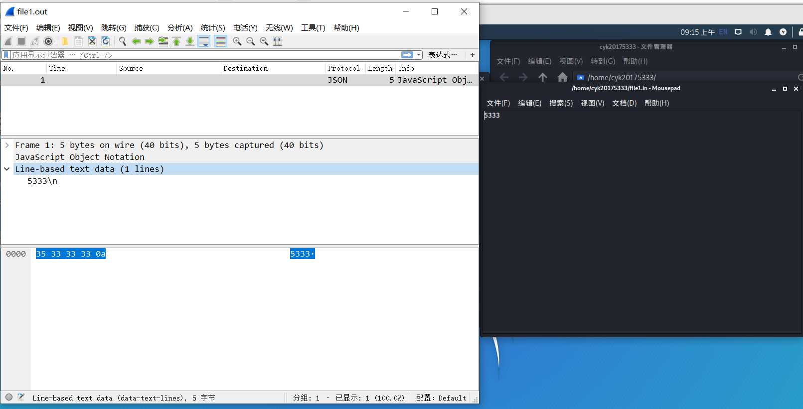Open Mousepad 搜索(S) menu
Viewport: 803px width, 409px height.
[561, 103]
